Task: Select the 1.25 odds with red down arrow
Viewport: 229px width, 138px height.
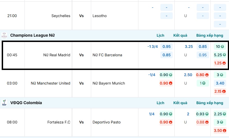Action: click(220, 63)
